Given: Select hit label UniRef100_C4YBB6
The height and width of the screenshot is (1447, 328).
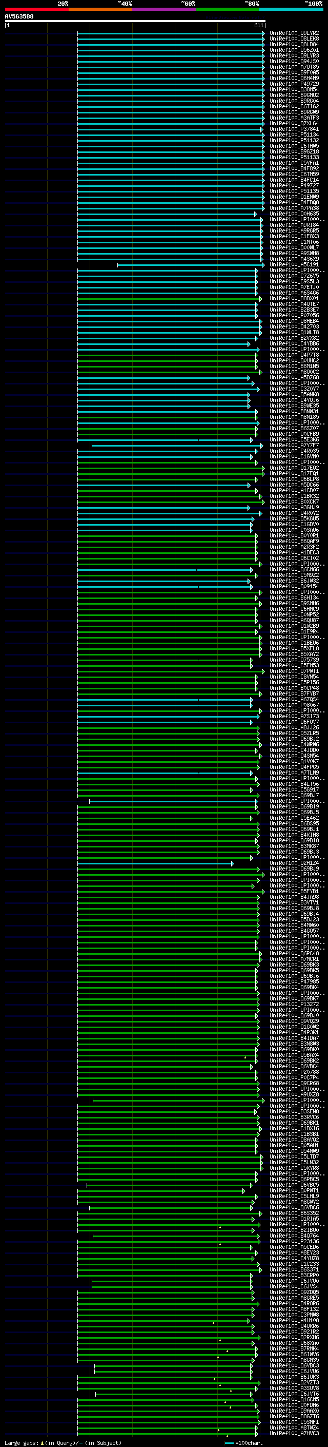Looking at the screenshot, I should pyautogui.click(x=294, y=344).
